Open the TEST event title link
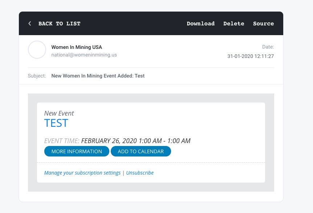This screenshot has width=313, height=213. point(56,123)
